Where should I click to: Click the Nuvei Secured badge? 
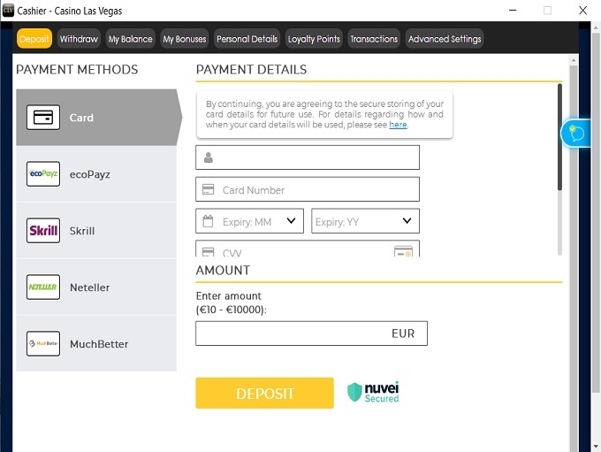pyautogui.click(x=373, y=393)
